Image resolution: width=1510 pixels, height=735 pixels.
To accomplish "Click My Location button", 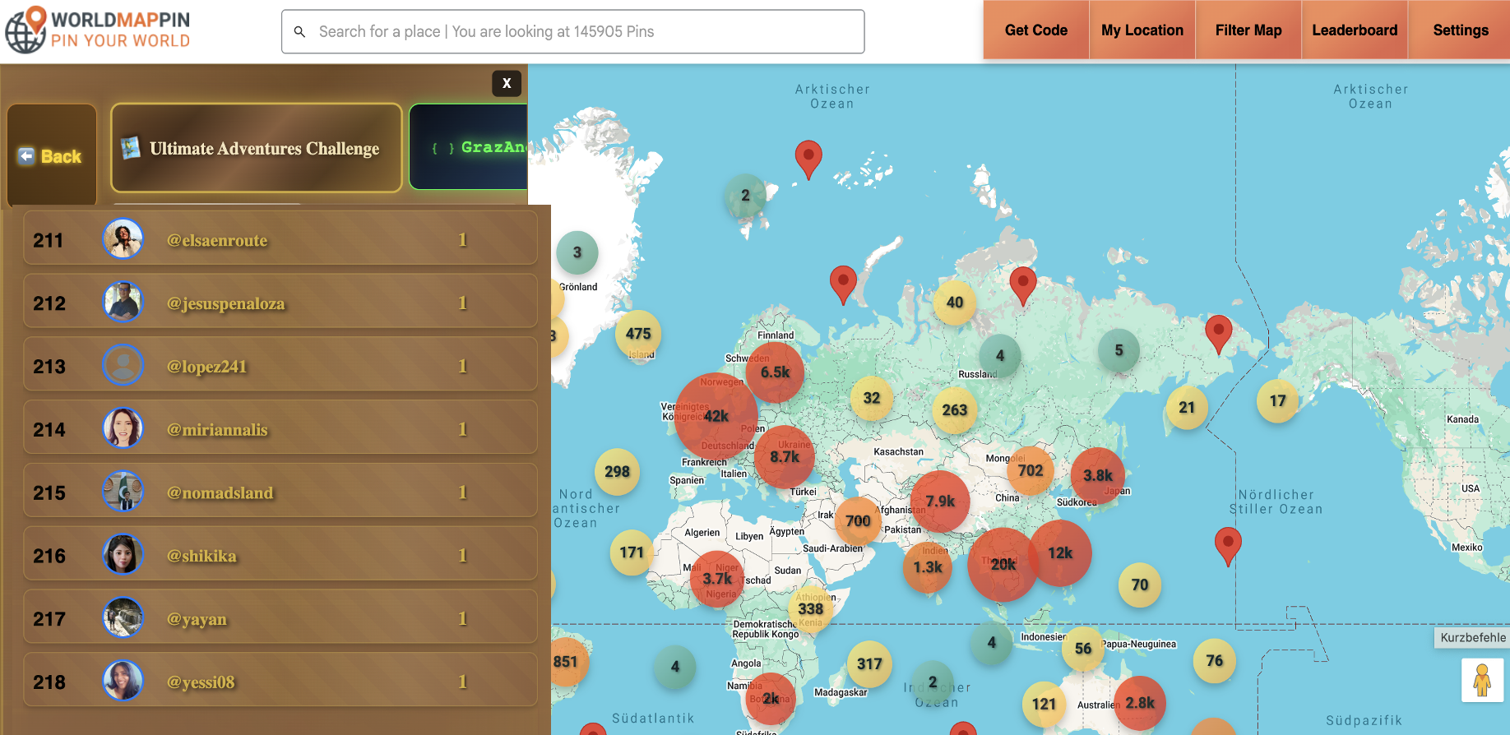I will [x=1142, y=30].
